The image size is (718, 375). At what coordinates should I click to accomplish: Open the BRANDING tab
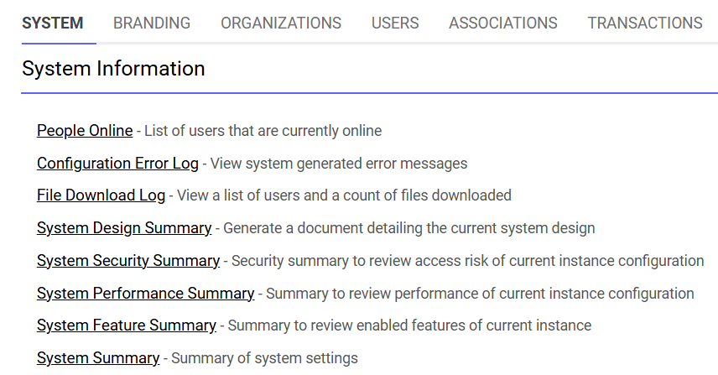click(152, 23)
